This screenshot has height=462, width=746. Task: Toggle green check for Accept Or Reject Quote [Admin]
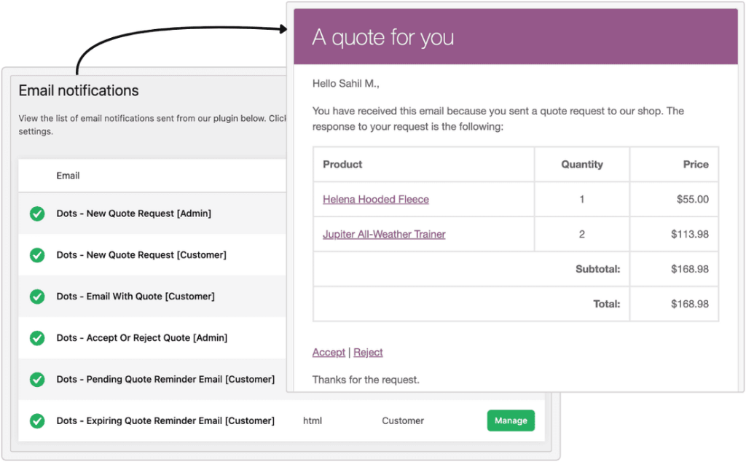point(37,338)
